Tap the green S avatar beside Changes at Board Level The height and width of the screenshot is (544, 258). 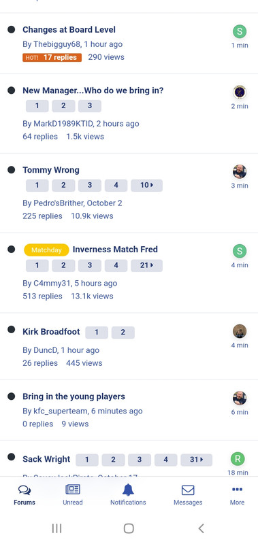240,31
